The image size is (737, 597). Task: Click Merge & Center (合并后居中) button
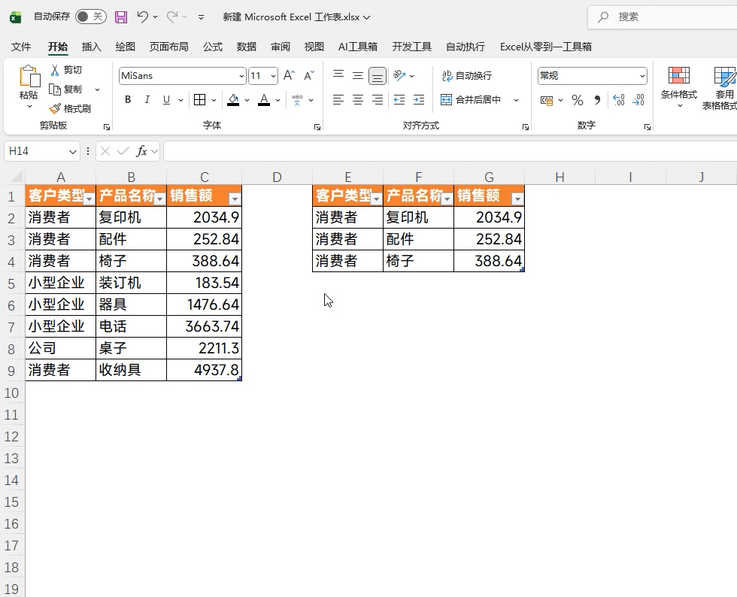coord(471,100)
